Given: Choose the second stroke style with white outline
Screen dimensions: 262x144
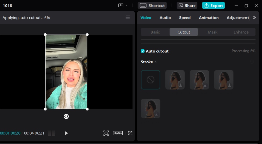Looking at the screenshot, I should pyautogui.click(x=199, y=80).
